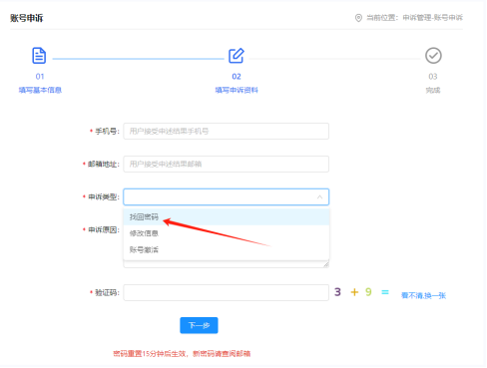Click the 完成 step label
The height and width of the screenshot is (368, 487).
point(433,90)
